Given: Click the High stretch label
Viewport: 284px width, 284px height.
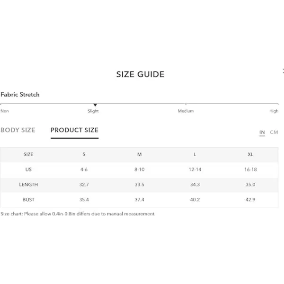Looking at the screenshot, I should coord(274,111).
